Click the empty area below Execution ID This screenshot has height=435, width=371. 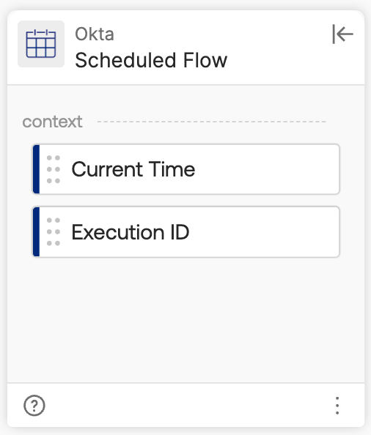(185, 320)
